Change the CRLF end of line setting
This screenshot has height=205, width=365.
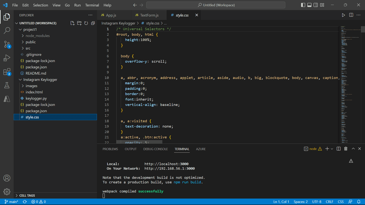pyautogui.click(x=329, y=202)
